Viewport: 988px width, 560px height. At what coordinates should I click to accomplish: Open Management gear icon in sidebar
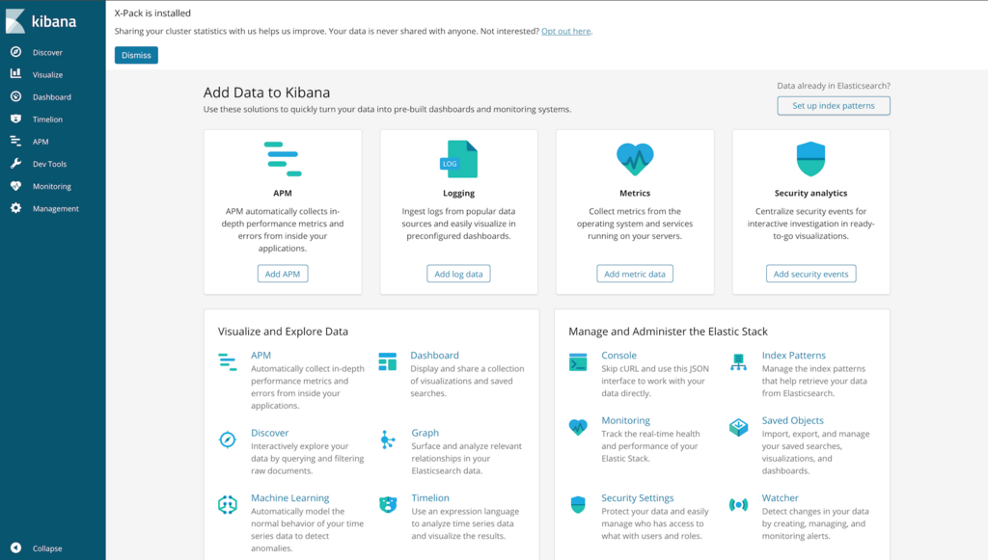[x=15, y=207]
